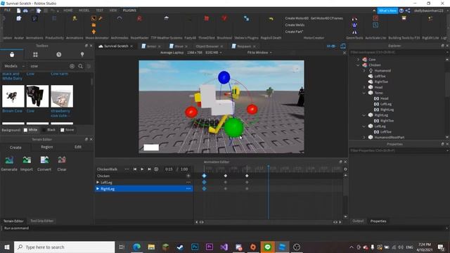Screen dimensions: 450x253
Task: Open Microsoft Edge from taskbar
Action: 136,247
